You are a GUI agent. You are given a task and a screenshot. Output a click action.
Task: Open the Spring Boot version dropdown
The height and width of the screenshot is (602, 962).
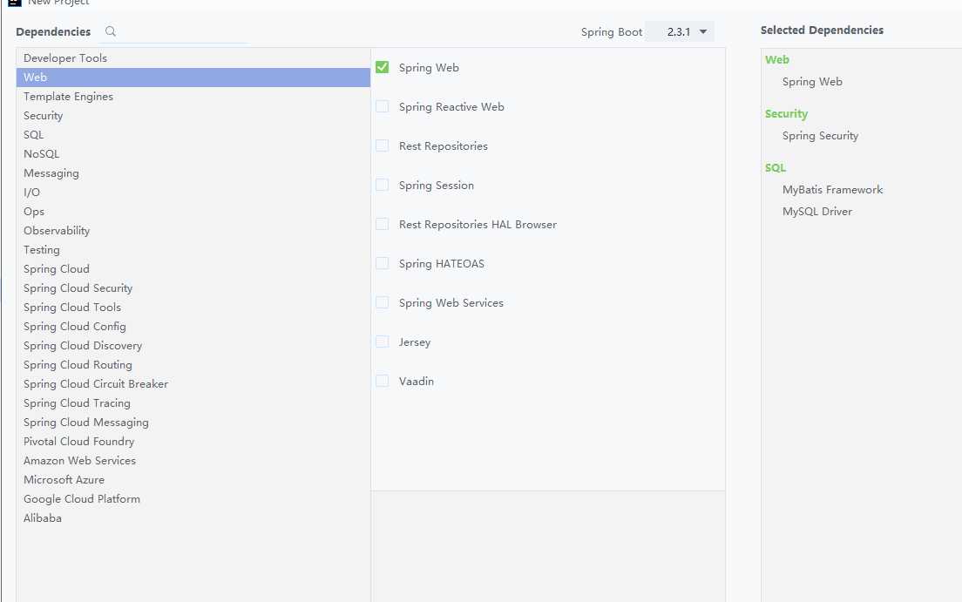680,32
